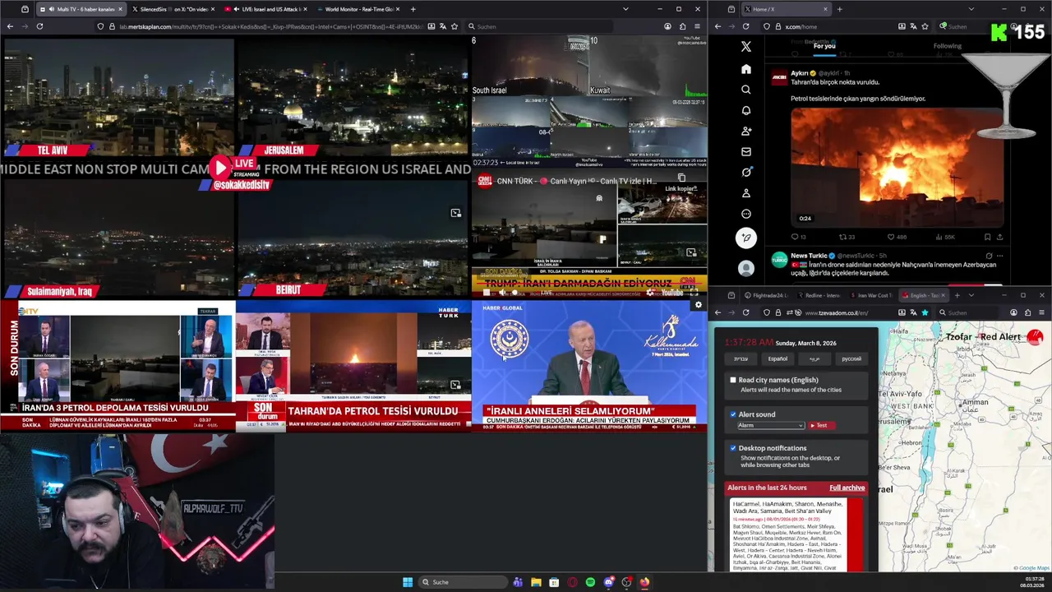
Task: Select the SilencedSirs X browser tab
Action: pos(173,9)
